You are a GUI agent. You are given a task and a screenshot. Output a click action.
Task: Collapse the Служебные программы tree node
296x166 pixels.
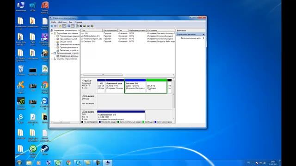pyautogui.click(x=52, y=33)
